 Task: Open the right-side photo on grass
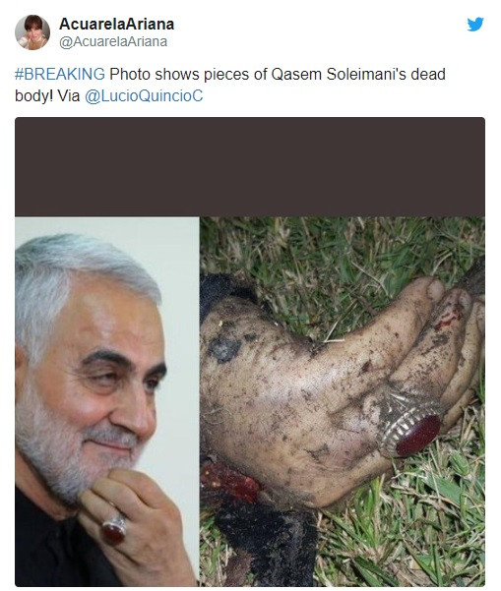click(x=343, y=402)
